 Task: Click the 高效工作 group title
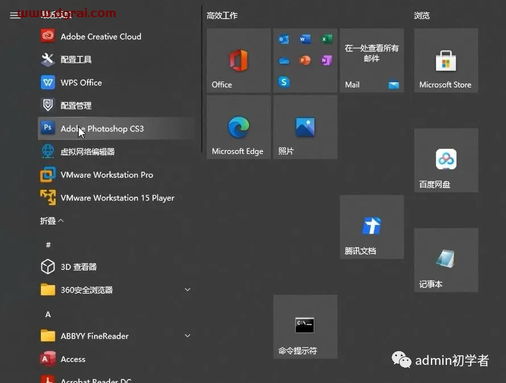(222, 15)
